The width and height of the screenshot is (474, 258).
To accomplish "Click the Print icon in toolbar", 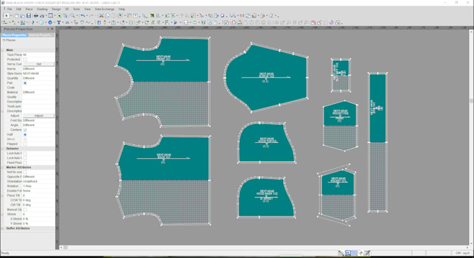I will pos(36,15).
